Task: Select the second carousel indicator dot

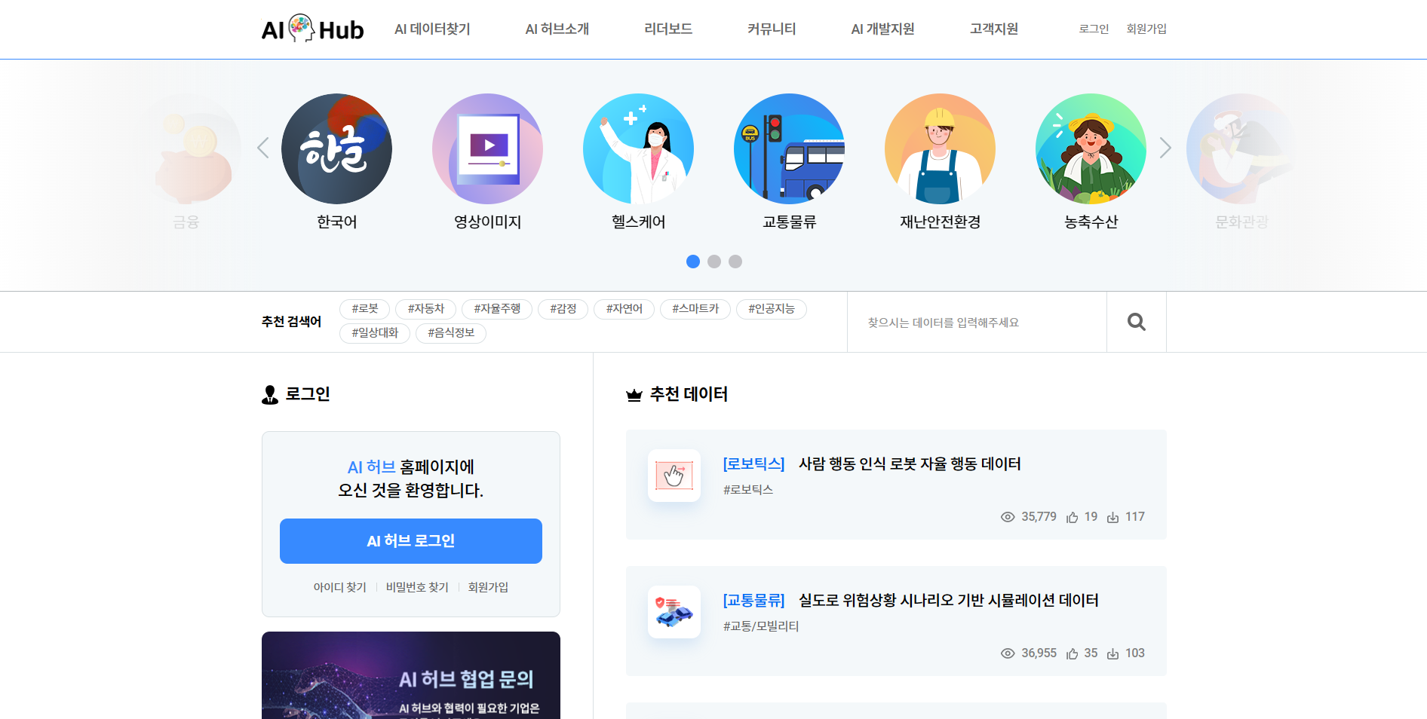Action: pos(714,262)
